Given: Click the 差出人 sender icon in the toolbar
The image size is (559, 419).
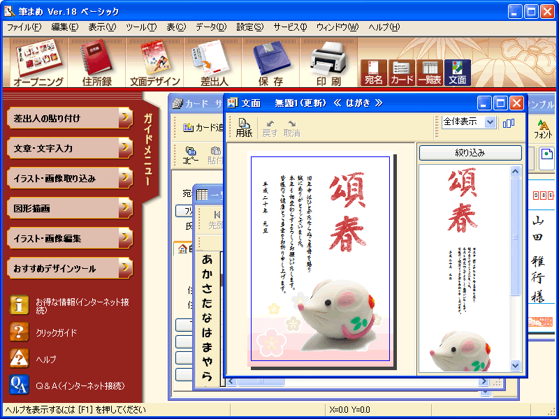Looking at the screenshot, I should coord(213,63).
